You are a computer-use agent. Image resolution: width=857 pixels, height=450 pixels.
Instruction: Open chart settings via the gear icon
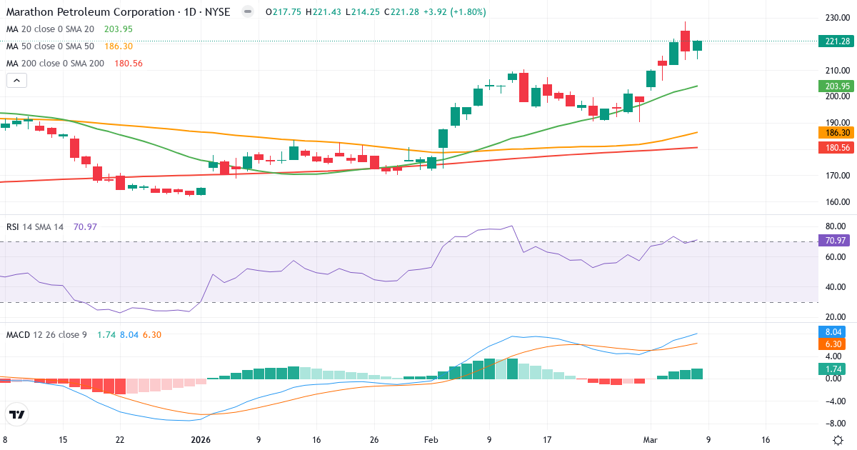pyautogui.click(x=838, y=441)
